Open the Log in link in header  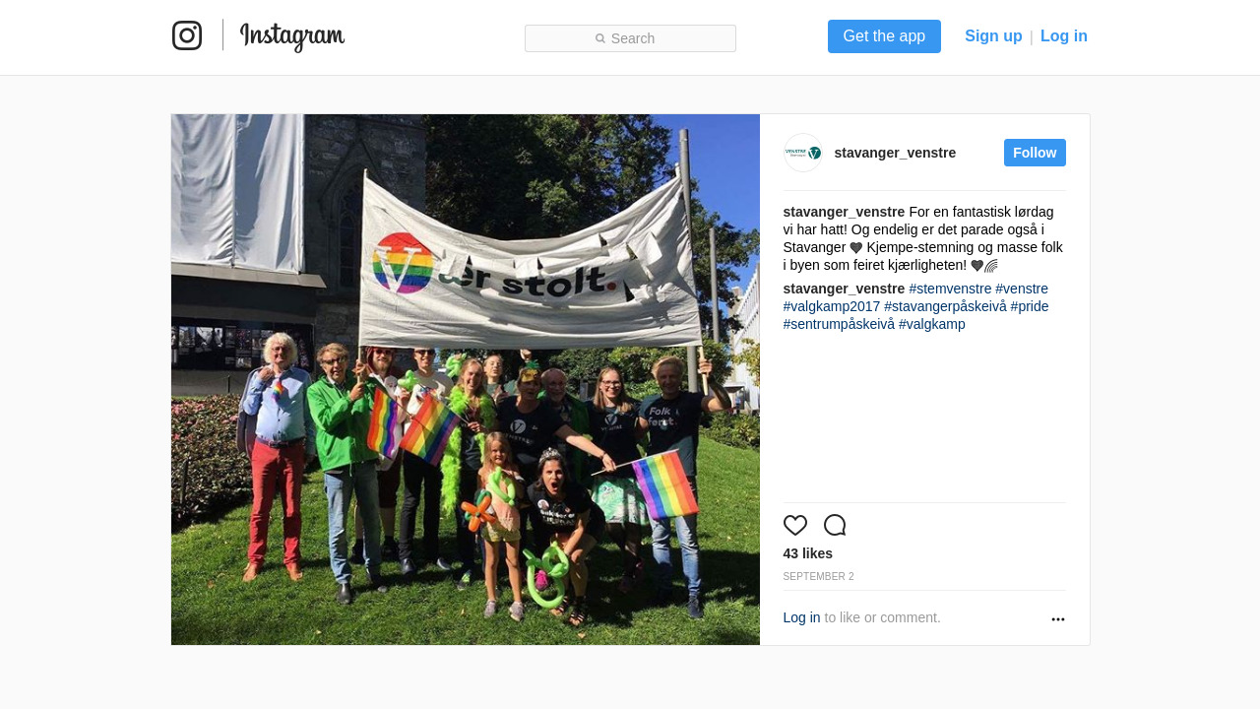click(x=1064, y=36)
